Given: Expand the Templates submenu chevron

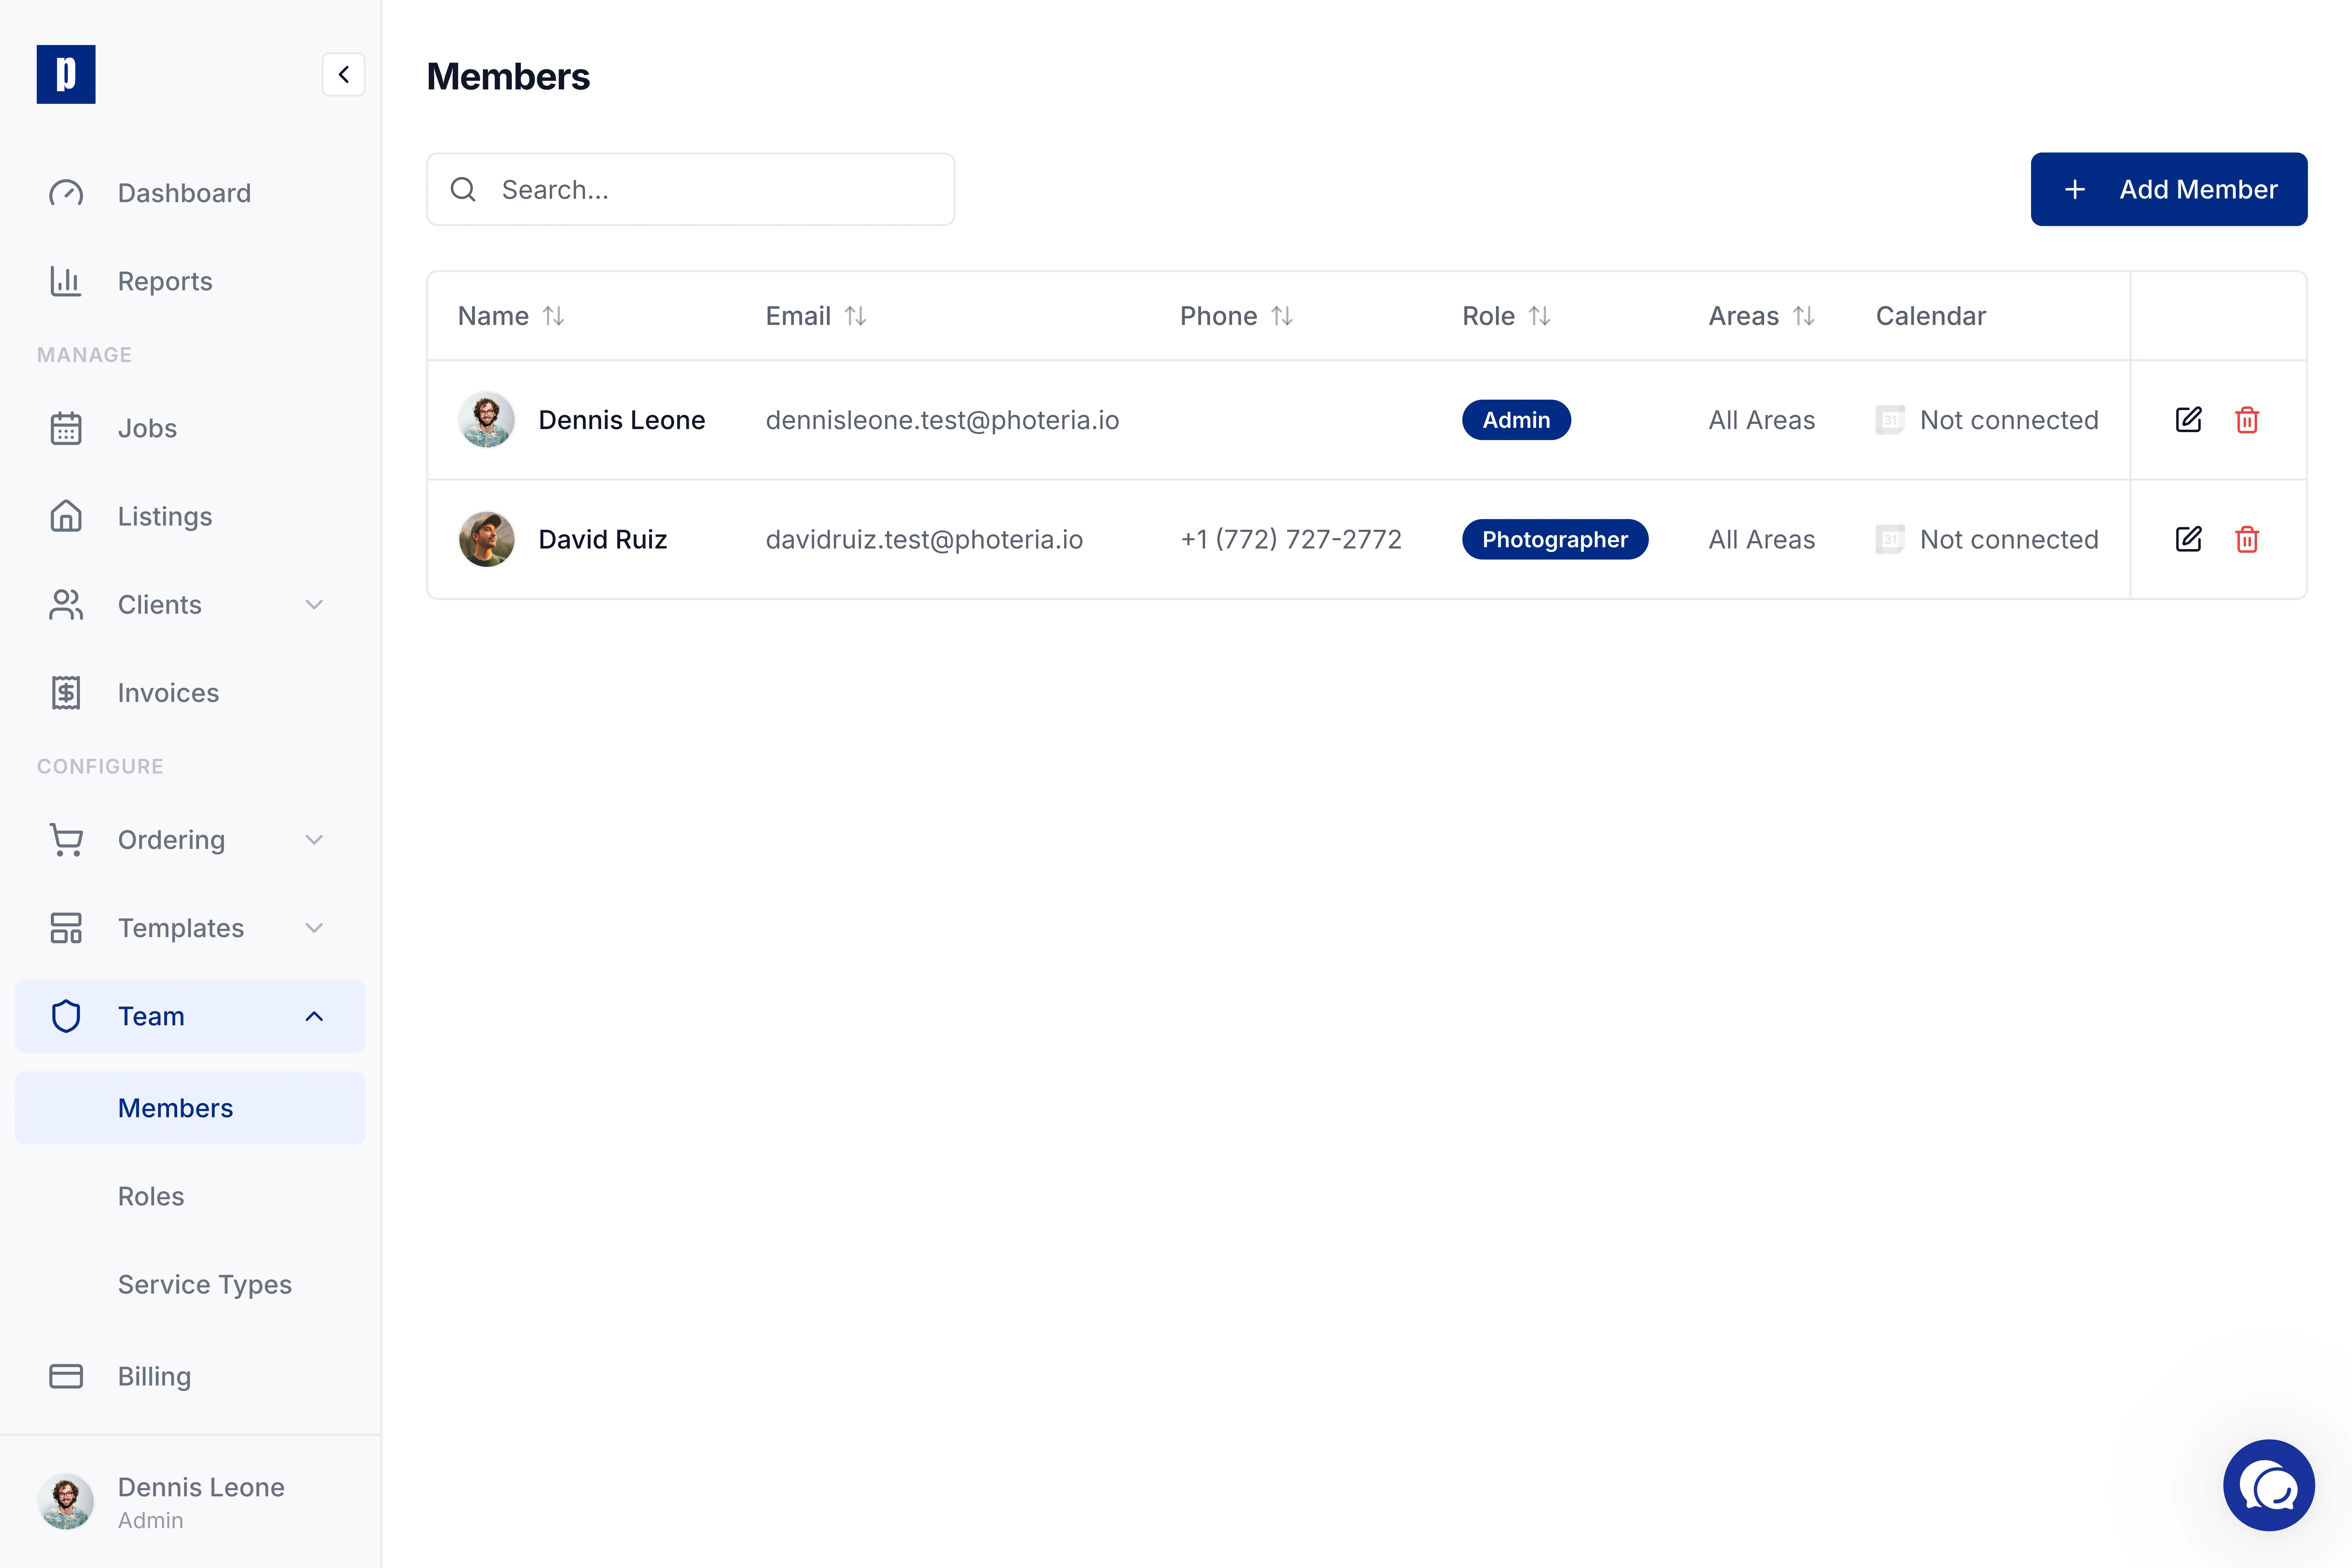Looking at the screenshot, I should click(x=314, y=928).
